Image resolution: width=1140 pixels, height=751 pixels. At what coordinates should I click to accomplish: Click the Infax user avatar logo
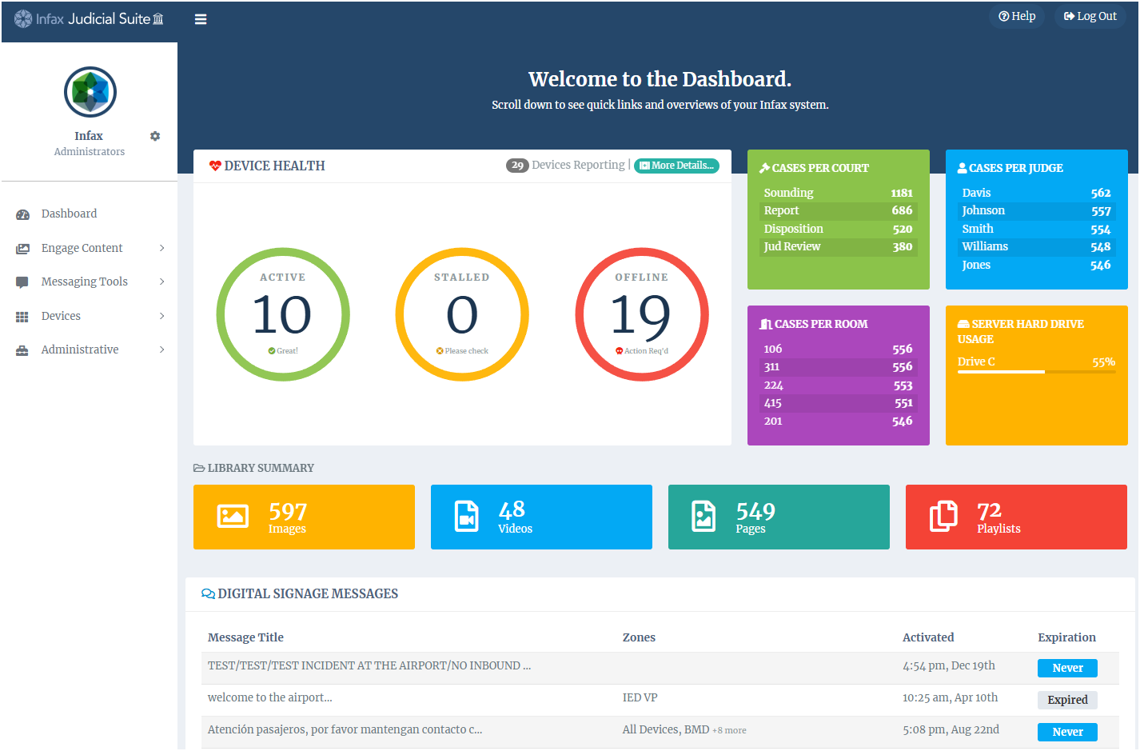click(90, 92)
